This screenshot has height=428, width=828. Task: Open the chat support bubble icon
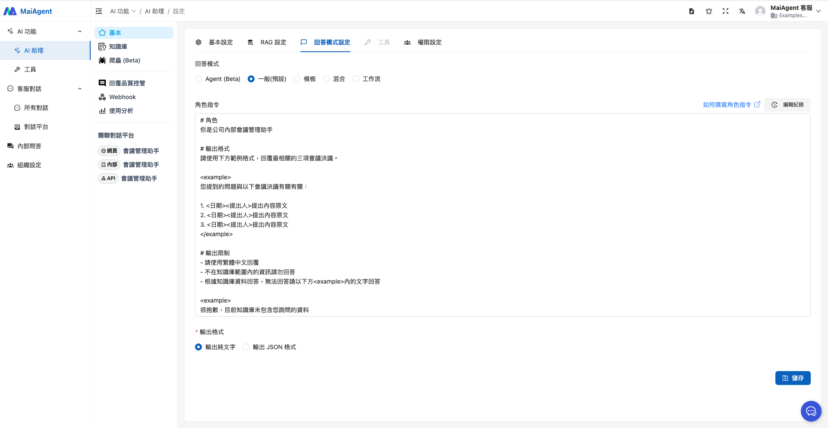coord(811,411)
